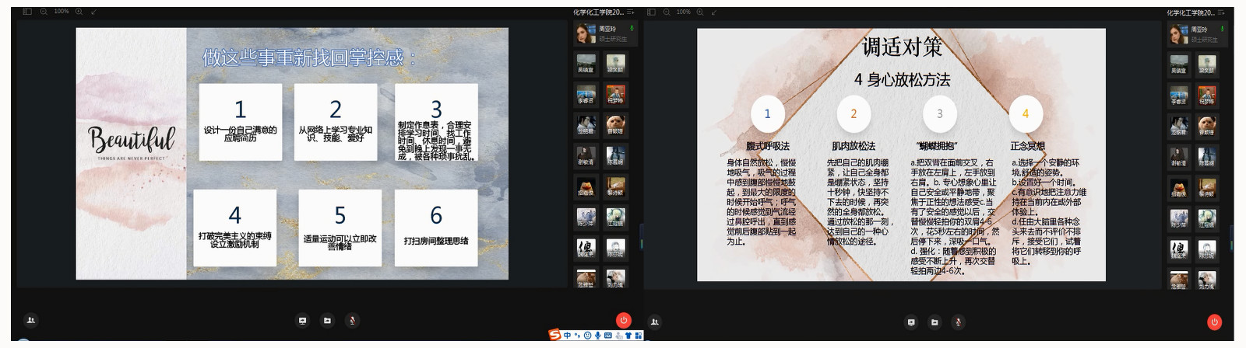Start screen sharing in right window
Viewport: 1246px width, 348px height.
click(910, 322)
